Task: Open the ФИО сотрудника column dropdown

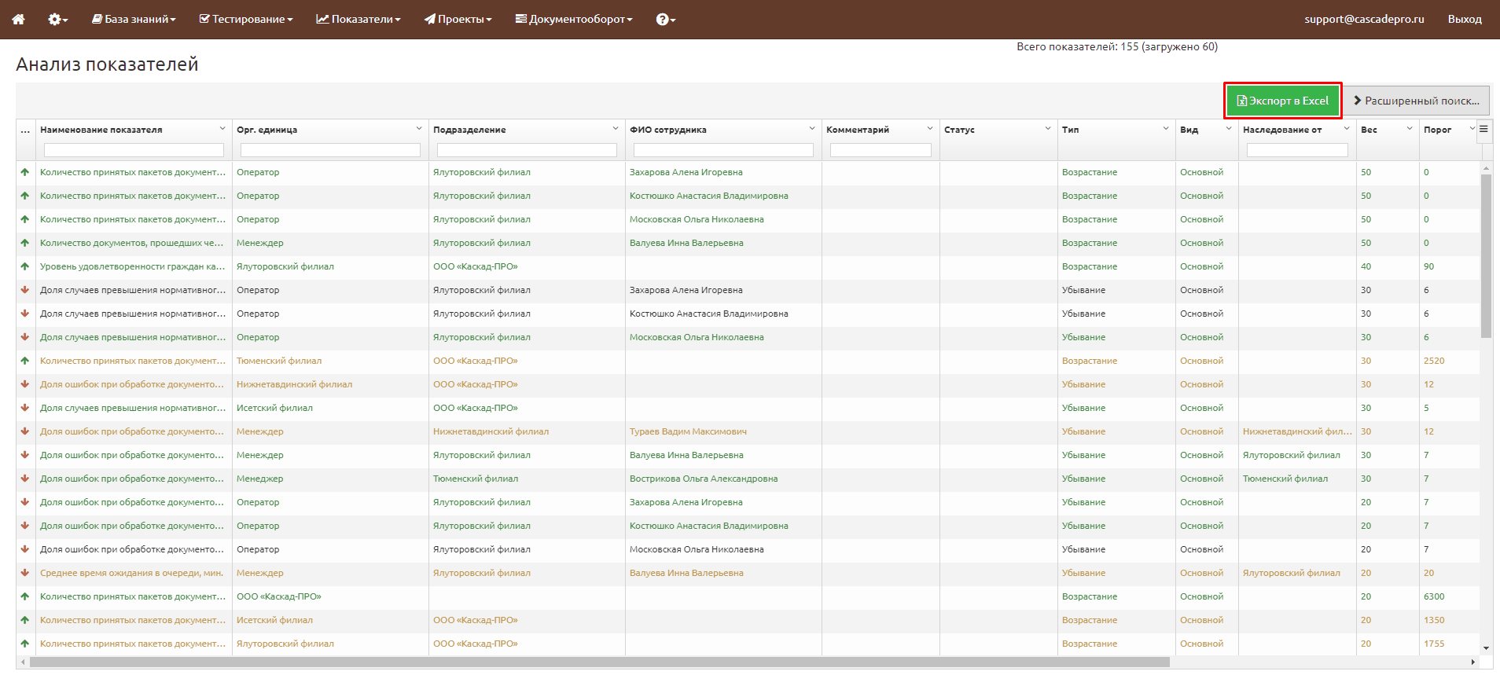Action: (x=812, y=129)
